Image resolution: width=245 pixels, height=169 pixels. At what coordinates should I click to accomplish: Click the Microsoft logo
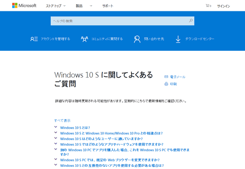pyautogui.click(x=24, y=5)
